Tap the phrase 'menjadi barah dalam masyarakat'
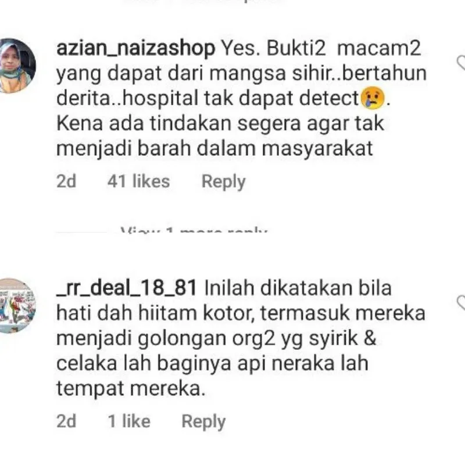This screenshot has width=465, height=465. (x=214, y=148)
